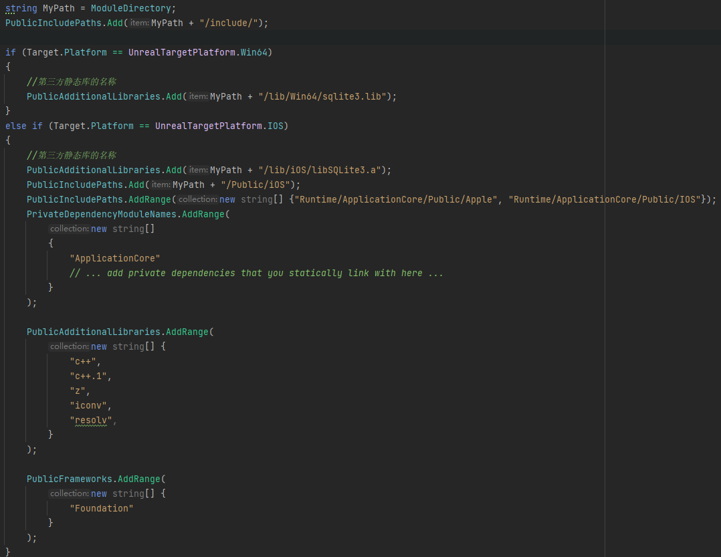
Task: Click the "ApplicationCore" string in the dependency array
Action: pyautogui.click(x=114, y=258)
